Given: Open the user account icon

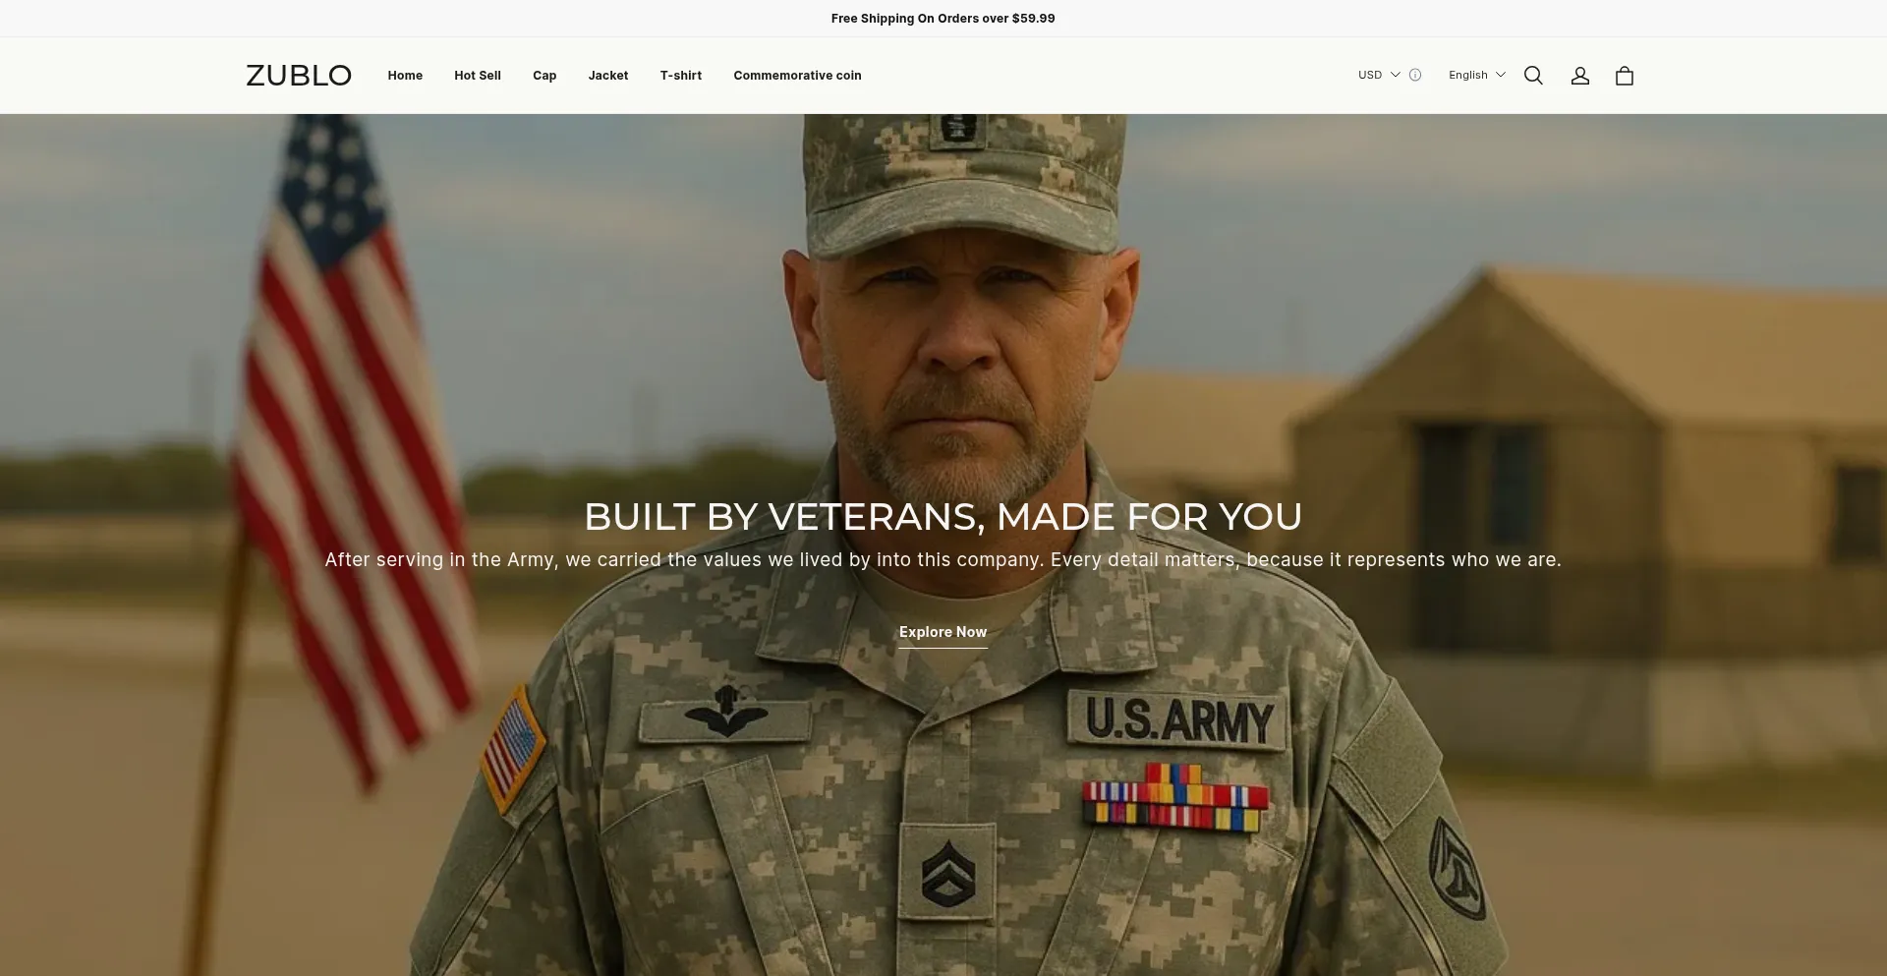Looking at the screenshot, I should pyautogui.click(x=1579, y=76).
